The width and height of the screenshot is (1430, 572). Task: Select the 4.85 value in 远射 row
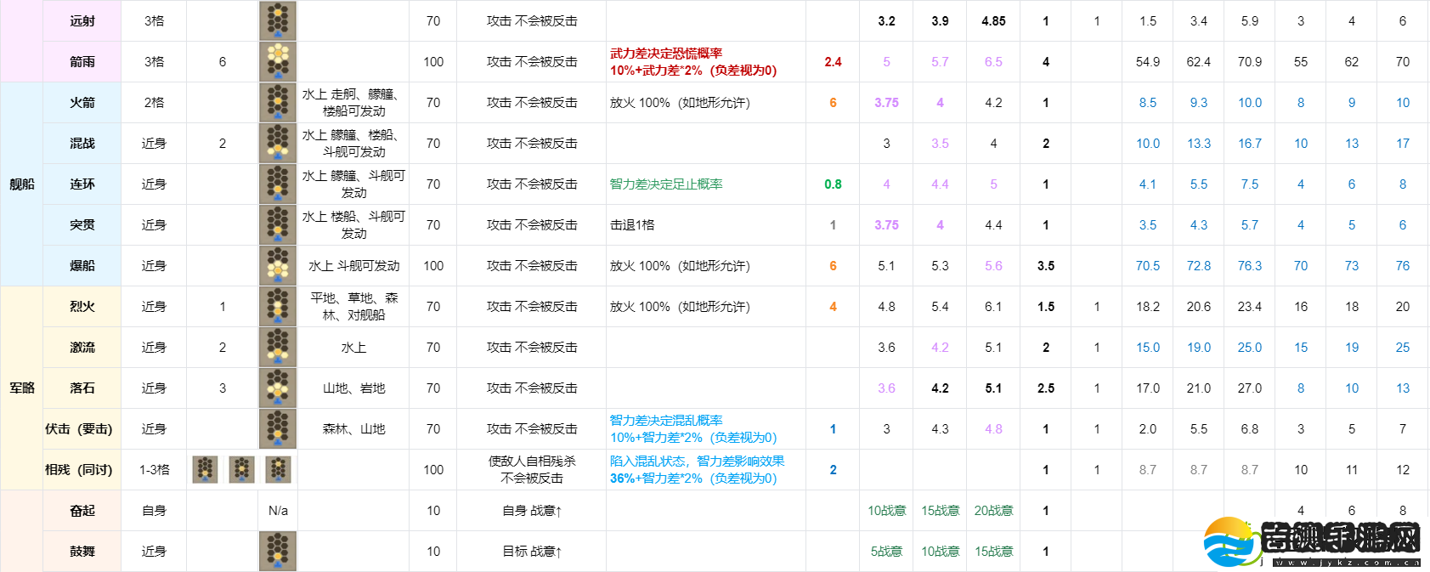993,21
